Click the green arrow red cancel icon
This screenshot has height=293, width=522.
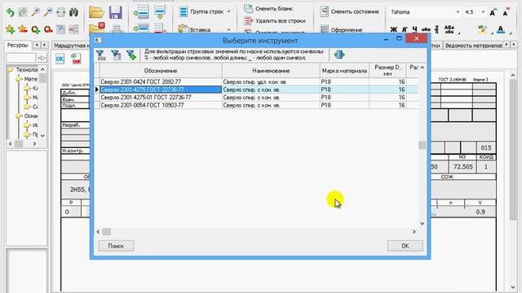point(76,59)
